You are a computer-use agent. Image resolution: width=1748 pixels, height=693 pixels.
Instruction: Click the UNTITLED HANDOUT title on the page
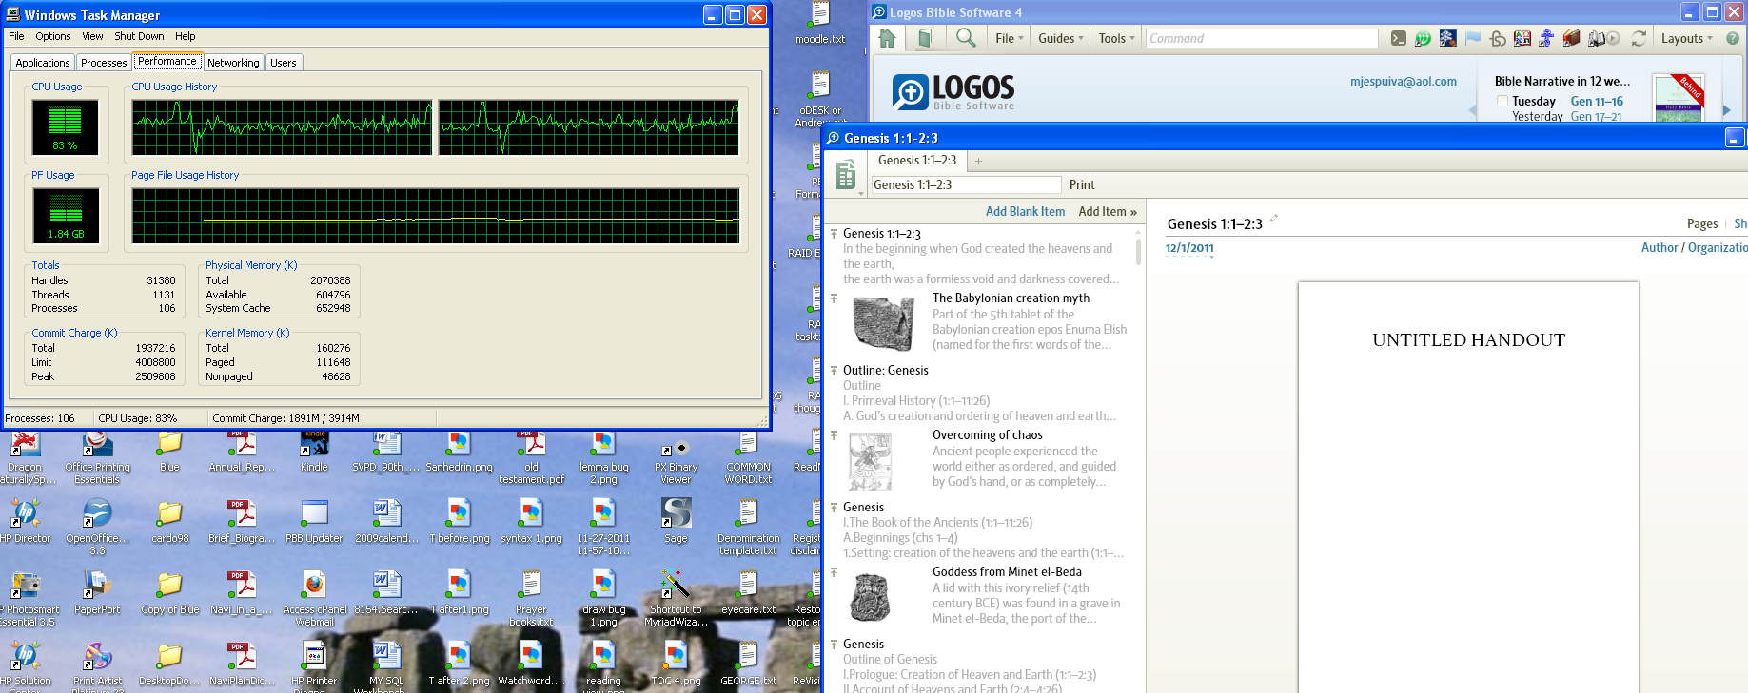(1468, 340)
